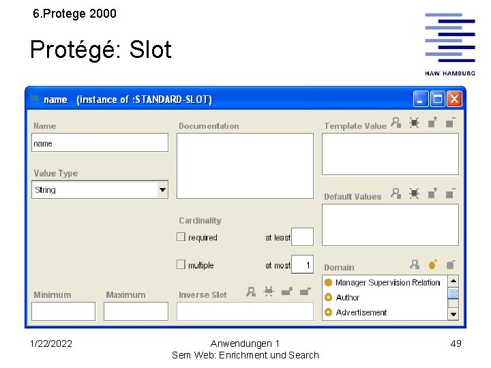Viewport: 491px width, 368px height.
Task: Click the Default Values list box
Action: pyautogui.click(x=390, y=225)
